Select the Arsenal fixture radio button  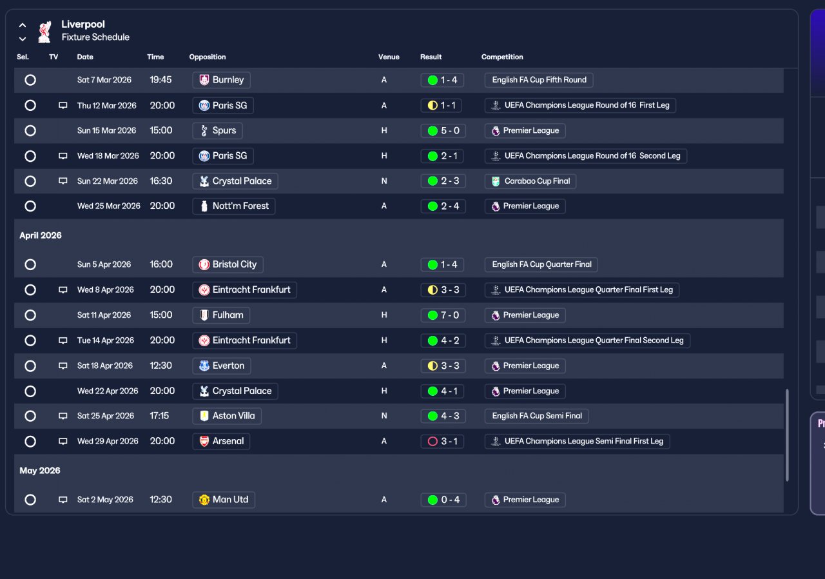(x=30, y=442)
